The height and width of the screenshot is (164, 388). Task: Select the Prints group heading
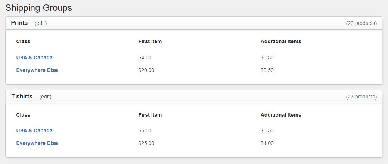(19, 23)
